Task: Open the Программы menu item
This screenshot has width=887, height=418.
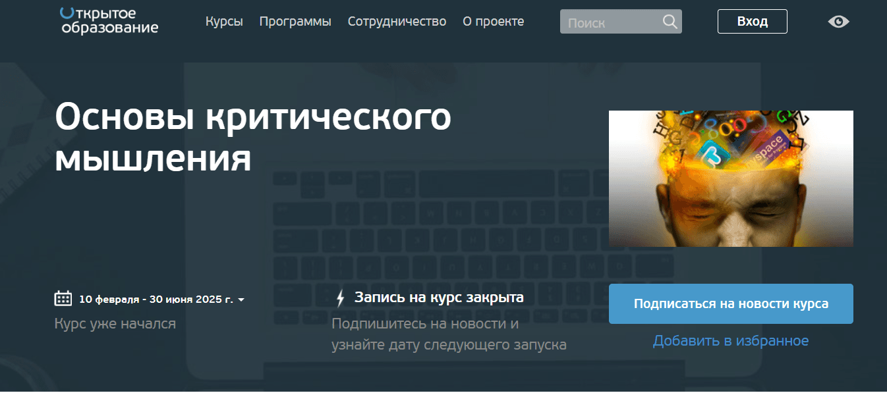Action: pyautogui.click(x=295, y=21)
